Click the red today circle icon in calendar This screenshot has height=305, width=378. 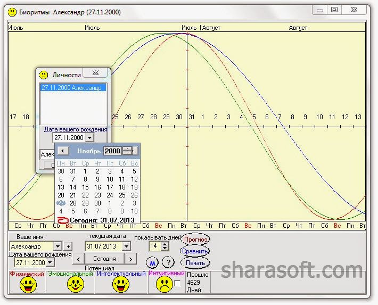[x=63, y=220]
